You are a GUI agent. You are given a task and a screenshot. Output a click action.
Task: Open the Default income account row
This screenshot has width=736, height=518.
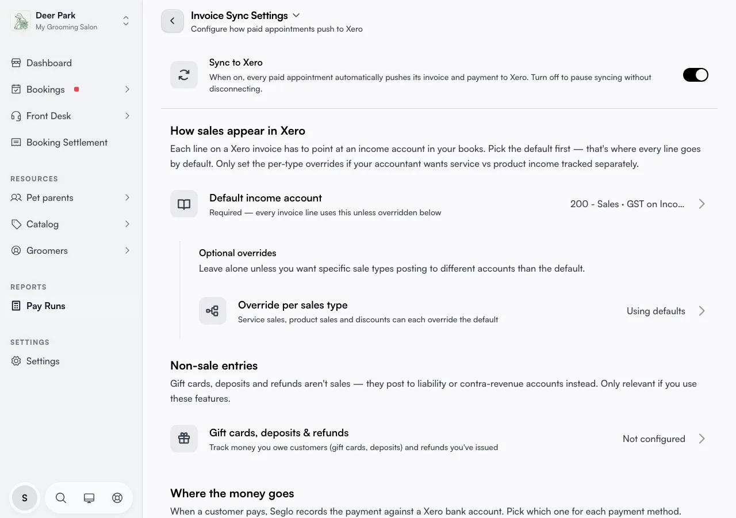click(439, 204)
